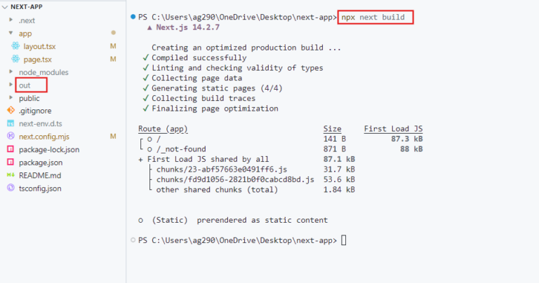Click the npm icon beside package-lock.json
The width and height of the screenshot is (539, 283).
[x=11, y=149]
